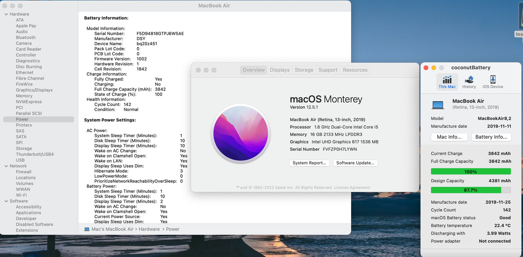Open the Resources tab
Image resolution: width=523 pixels, height=257 pixels.
point(355,70)
